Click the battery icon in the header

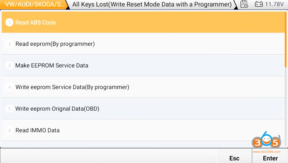coord(259,4)
